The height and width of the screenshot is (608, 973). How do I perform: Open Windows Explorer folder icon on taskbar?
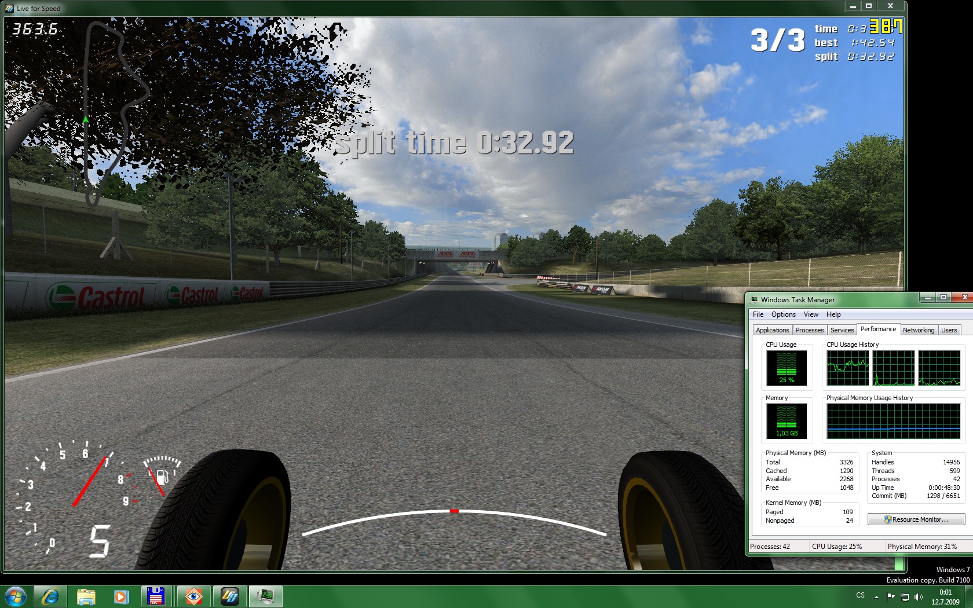[x=86, y=596]
